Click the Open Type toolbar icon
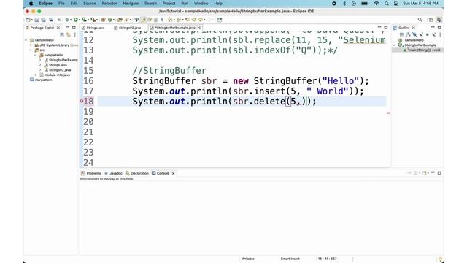 click(x=120, y=20)
